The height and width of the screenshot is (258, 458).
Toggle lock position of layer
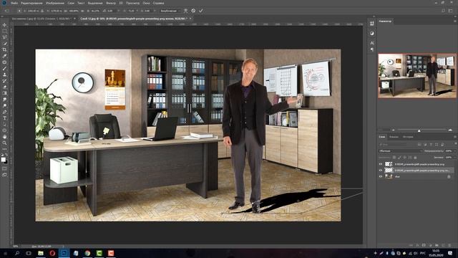405,158
